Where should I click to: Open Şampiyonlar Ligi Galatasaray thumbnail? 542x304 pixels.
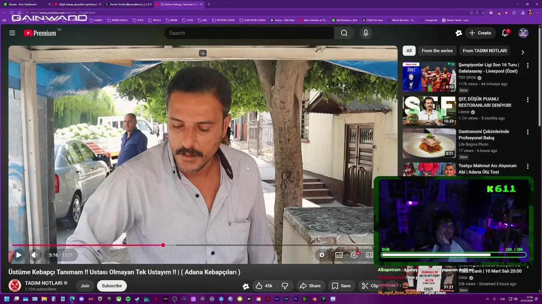[x=429, y=76]
